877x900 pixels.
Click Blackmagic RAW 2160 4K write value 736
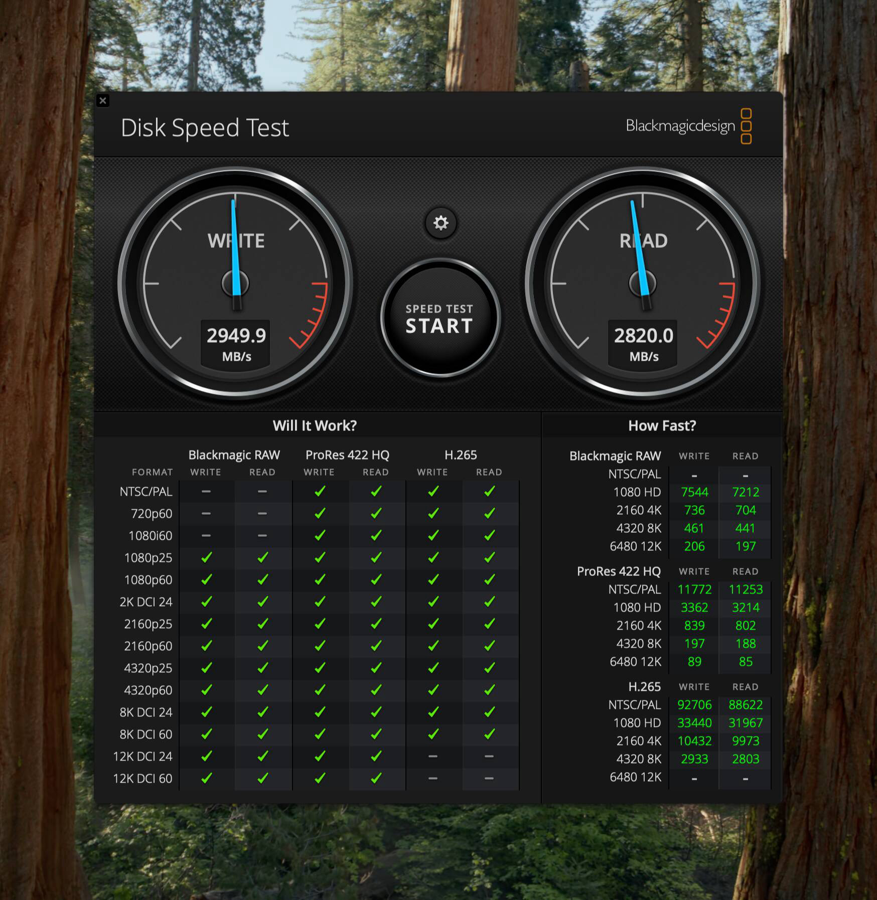pyautogui.click(x=694, y=510)
